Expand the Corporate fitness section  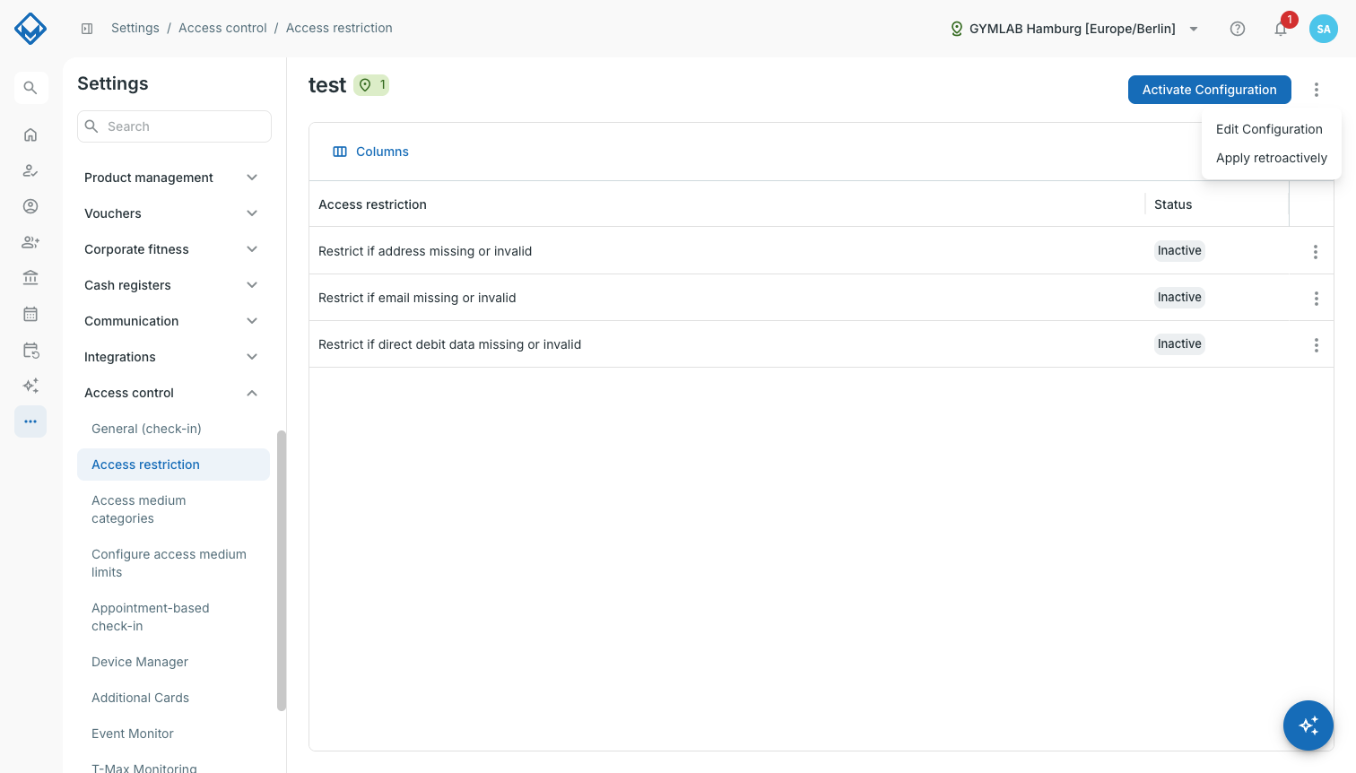(173, 249)
